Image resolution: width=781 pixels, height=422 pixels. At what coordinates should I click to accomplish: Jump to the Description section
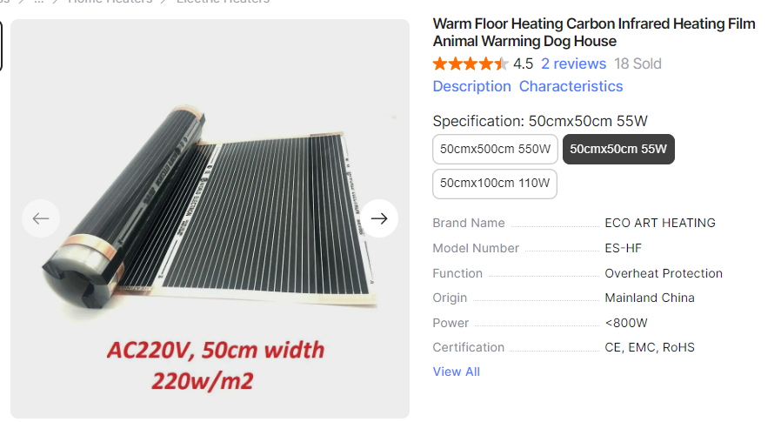pos(471,86)
